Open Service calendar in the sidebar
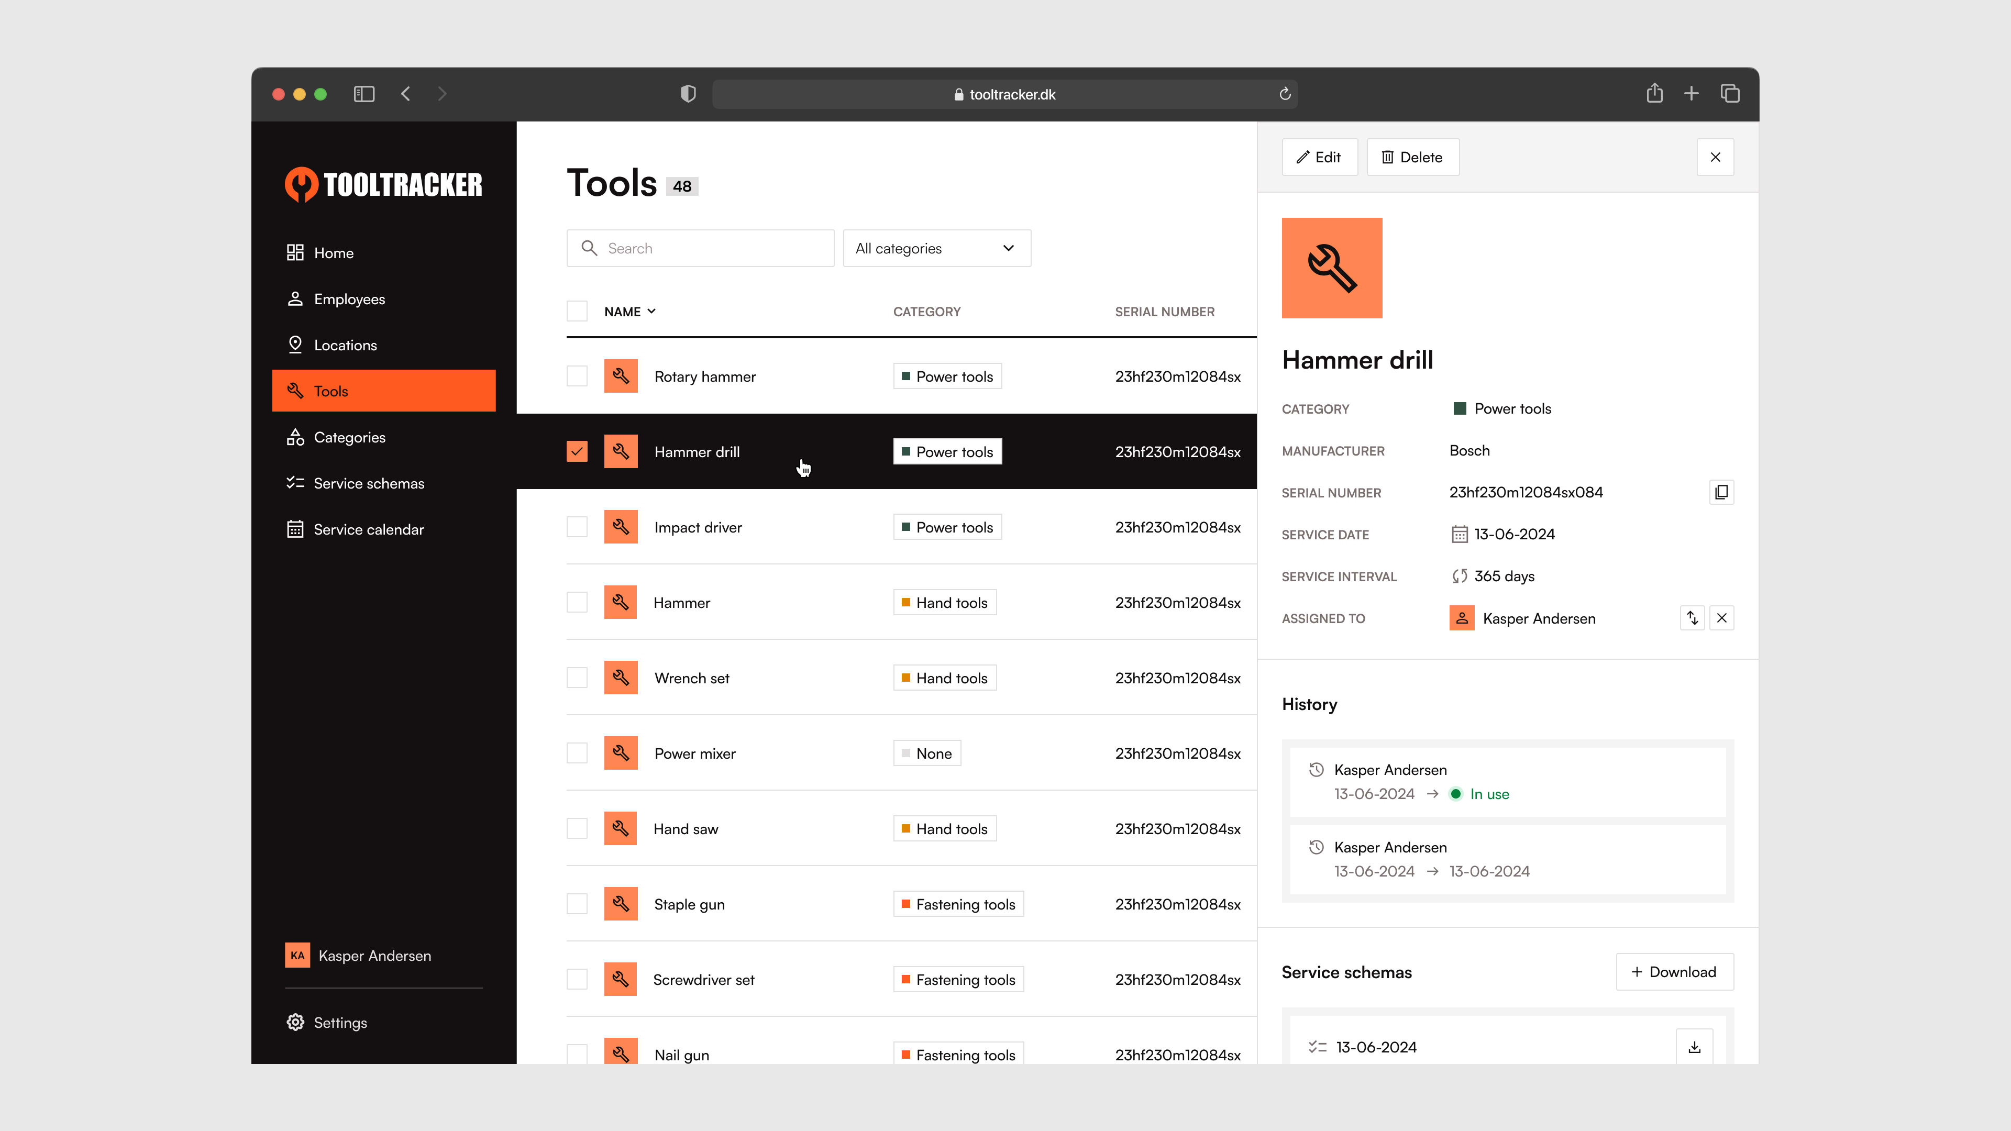 pos(383,529)
